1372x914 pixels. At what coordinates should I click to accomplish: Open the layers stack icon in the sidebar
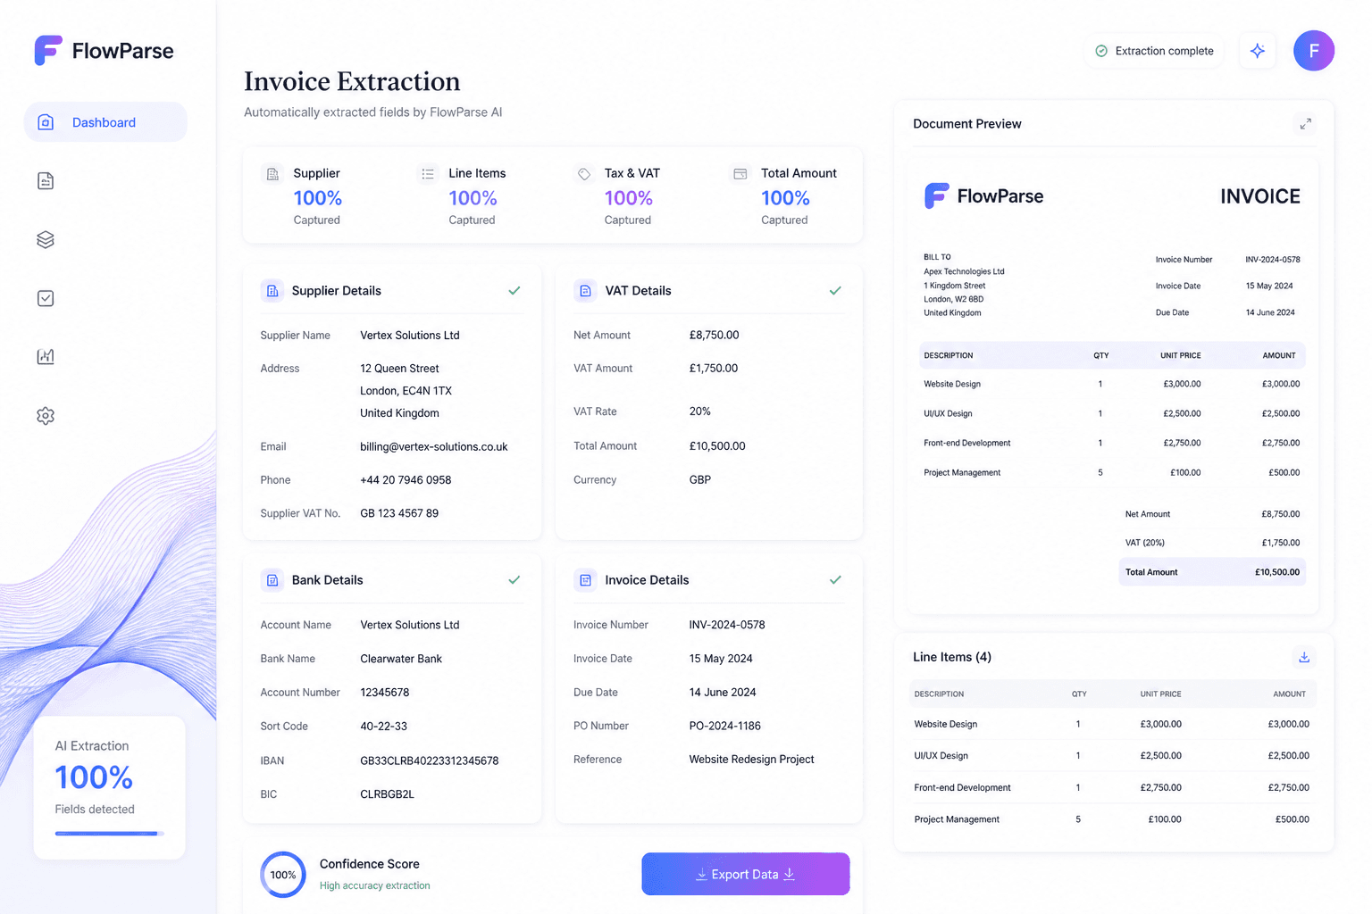pos(46,239)
